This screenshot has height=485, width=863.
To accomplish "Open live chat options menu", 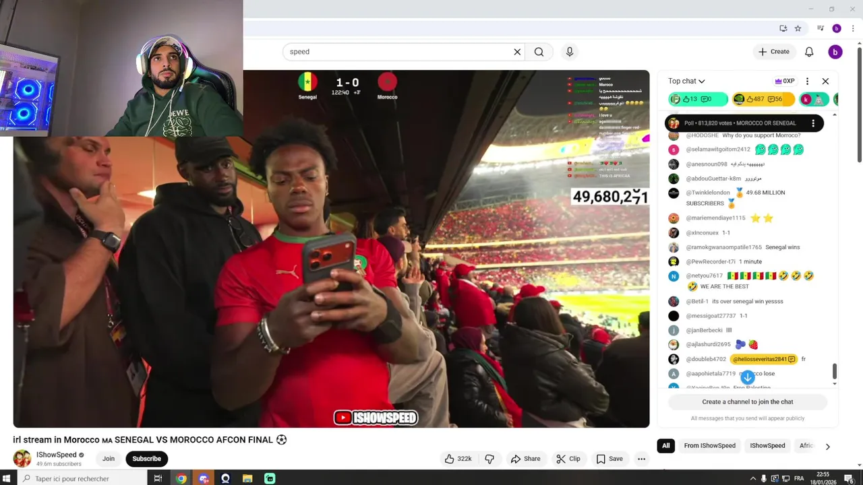I will [x=807, y=81].
